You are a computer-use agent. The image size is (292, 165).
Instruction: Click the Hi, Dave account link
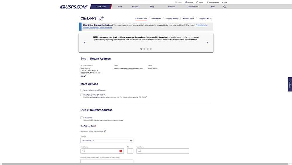pos(224,3)
